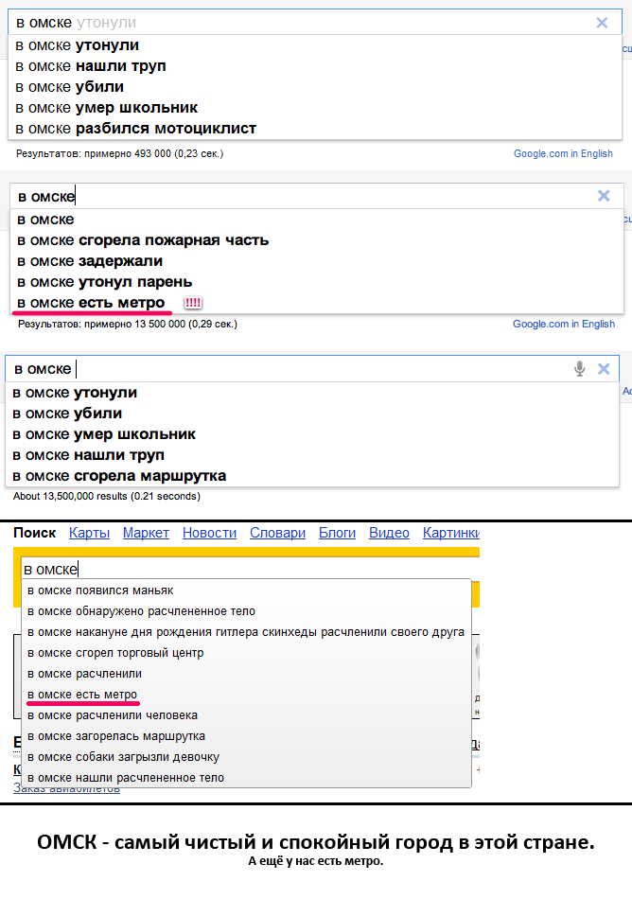Clear the search field beside the microphone icon

click(604, 369)
